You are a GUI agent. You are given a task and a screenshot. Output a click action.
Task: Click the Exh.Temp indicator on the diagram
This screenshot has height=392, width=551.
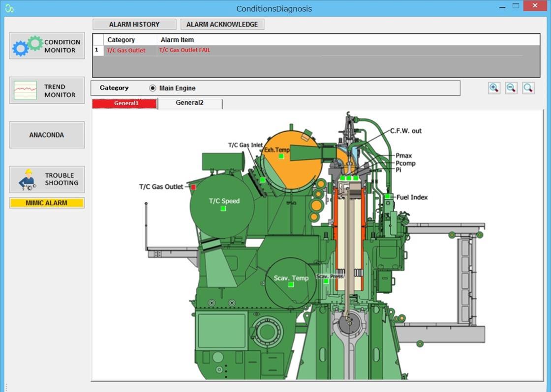[281, 156]
